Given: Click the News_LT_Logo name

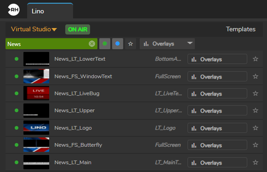Looking at the screenshot, I should 73,128.
